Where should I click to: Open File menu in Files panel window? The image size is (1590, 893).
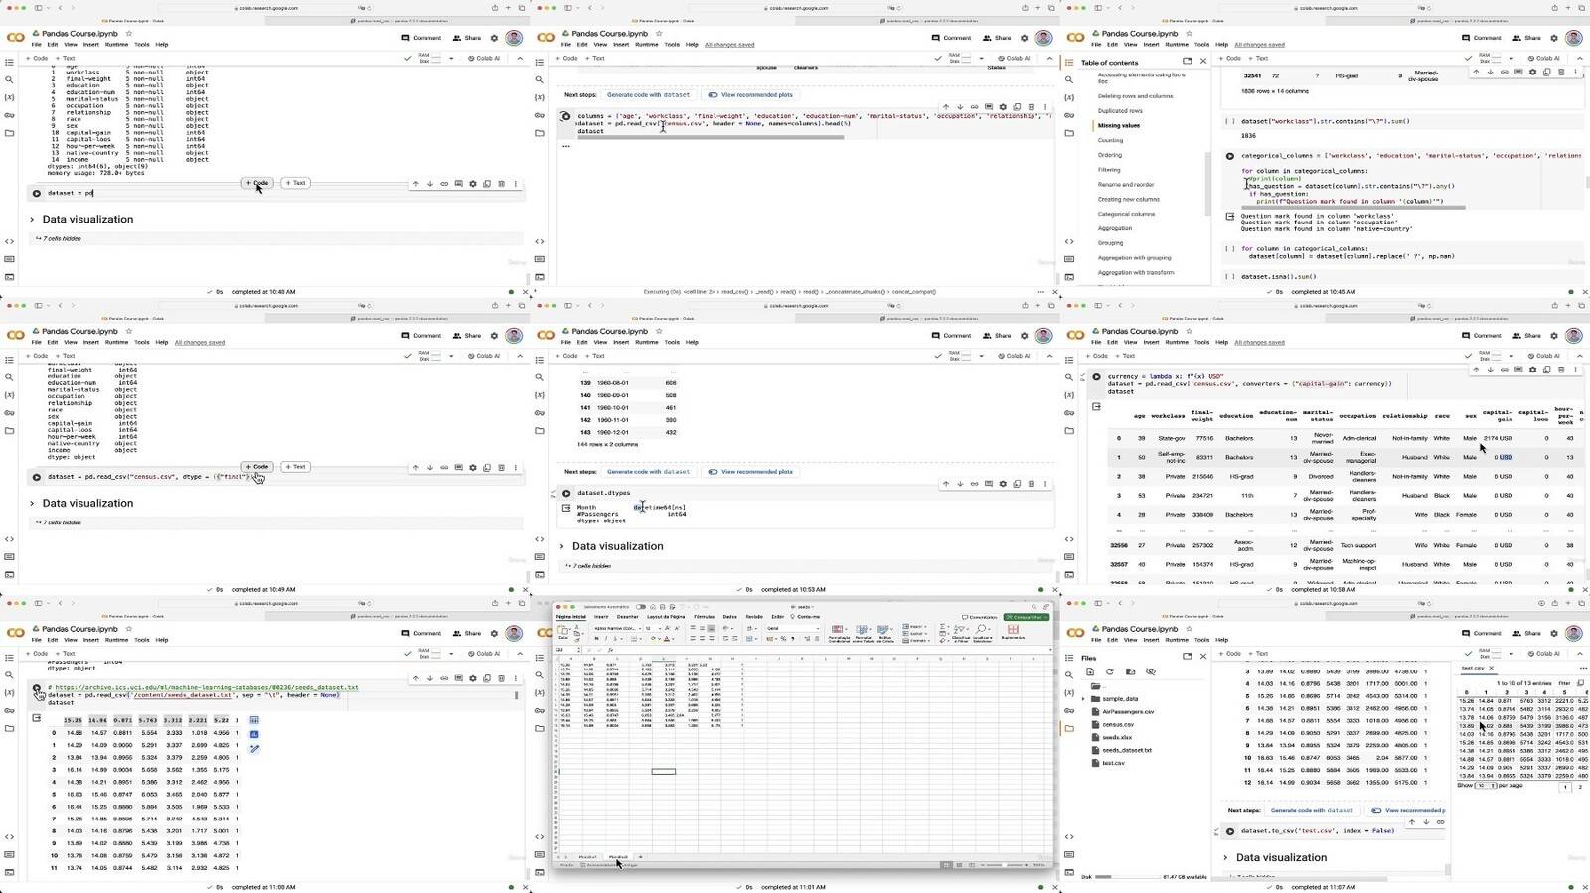(x=1096, y=640)
